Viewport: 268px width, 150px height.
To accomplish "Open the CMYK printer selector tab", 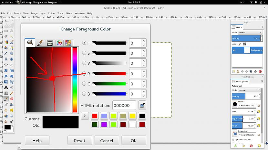I will 50,43.
